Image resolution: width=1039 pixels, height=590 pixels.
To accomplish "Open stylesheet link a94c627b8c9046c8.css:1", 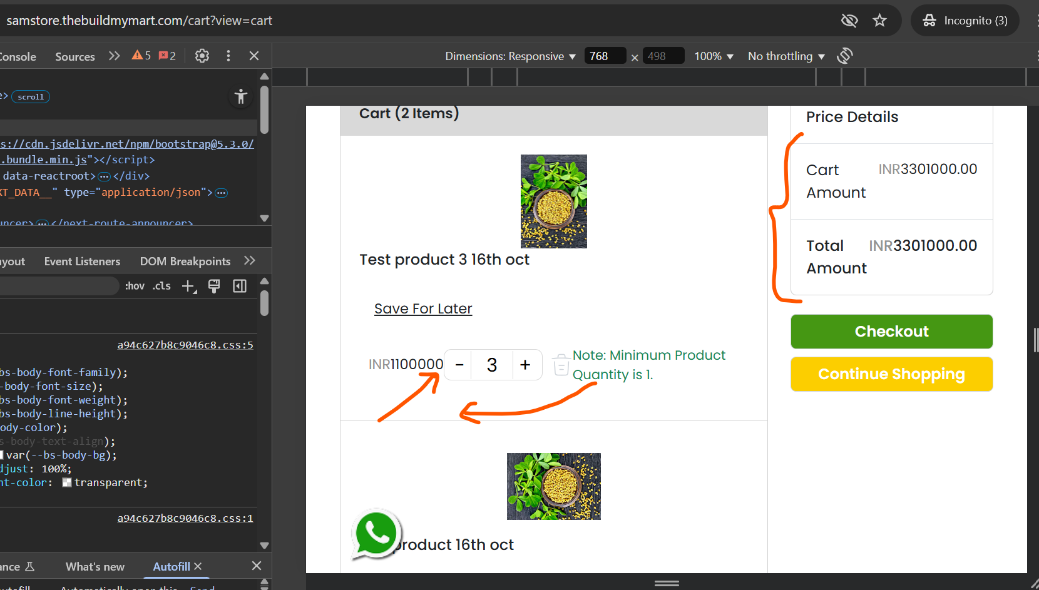I will click(185, 519).
